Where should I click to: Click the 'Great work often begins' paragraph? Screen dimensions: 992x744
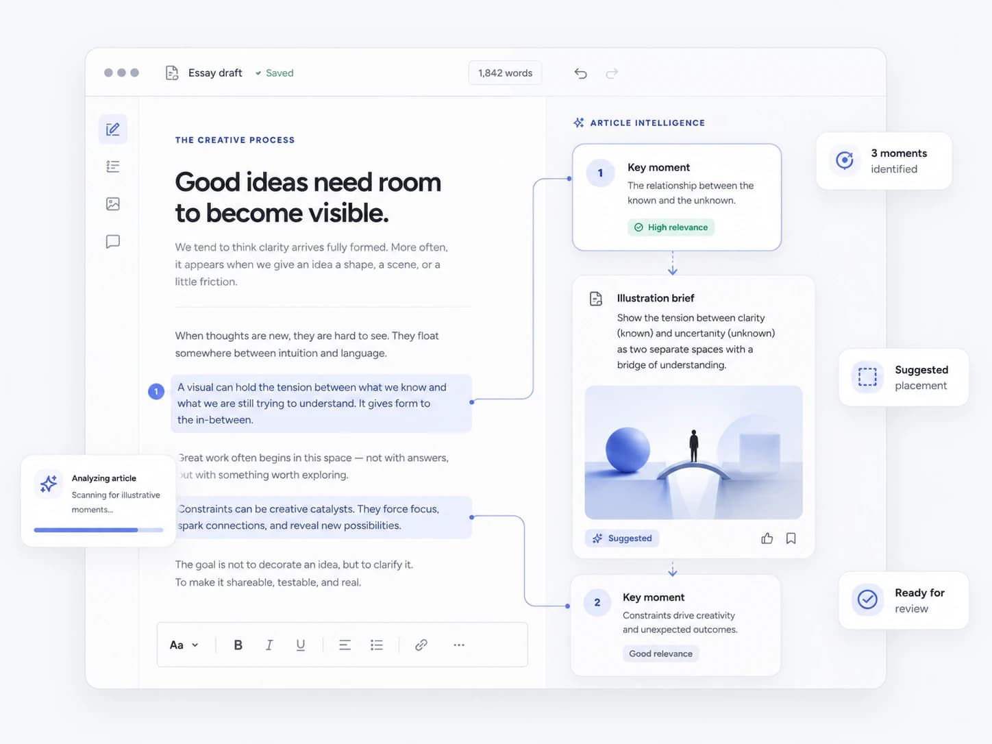(x=313, y=467)
